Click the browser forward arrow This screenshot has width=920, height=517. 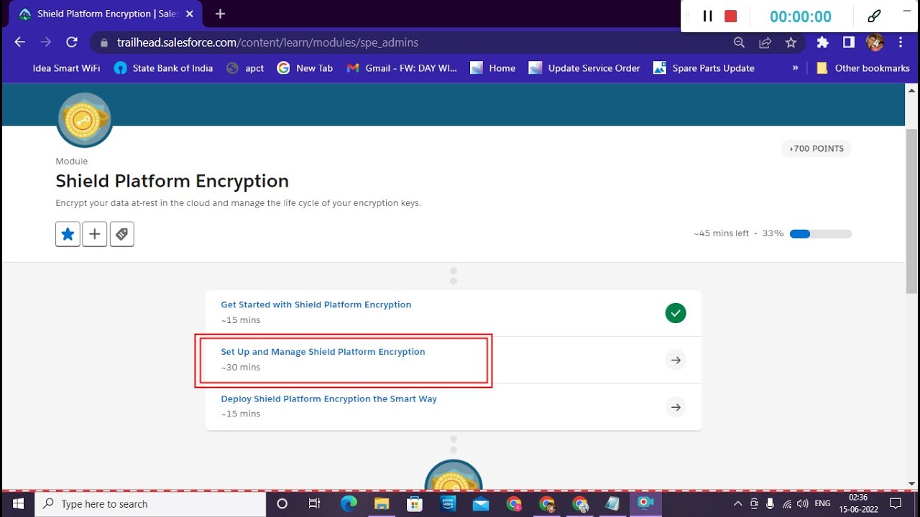pyautogui.click(x=46, y=42)
